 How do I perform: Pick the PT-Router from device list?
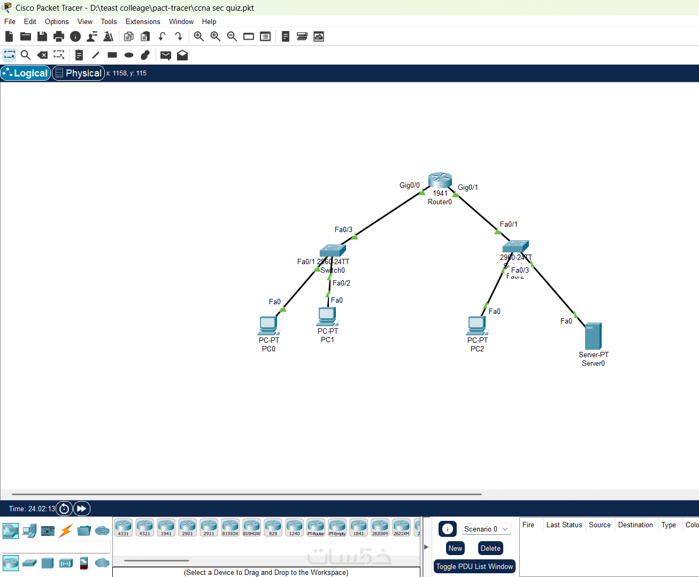[x=316, y=527]
